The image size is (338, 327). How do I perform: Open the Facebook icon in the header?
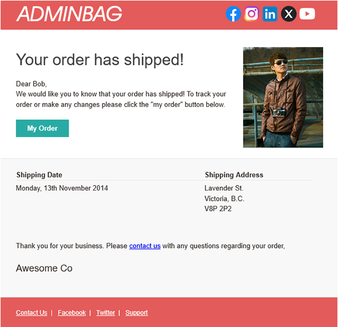233,14
